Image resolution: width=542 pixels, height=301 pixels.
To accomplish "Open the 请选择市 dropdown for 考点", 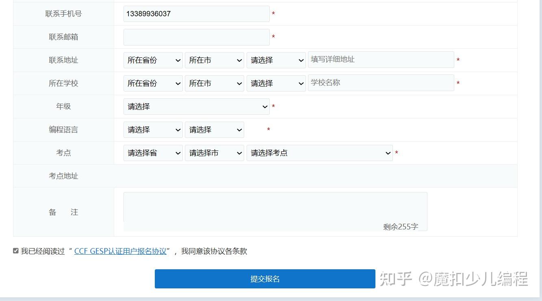I will point(215,153).
